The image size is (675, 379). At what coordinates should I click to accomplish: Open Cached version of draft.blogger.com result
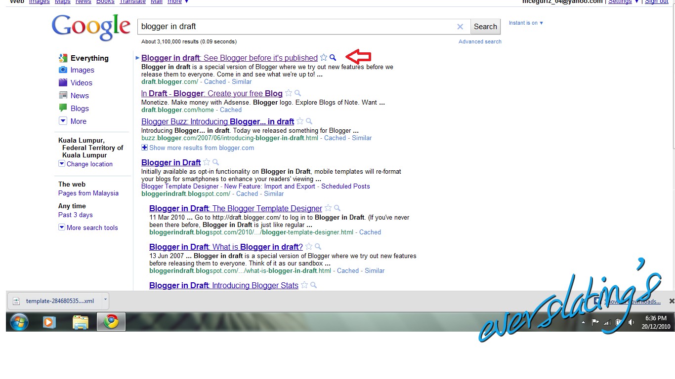tap(215, 81)
